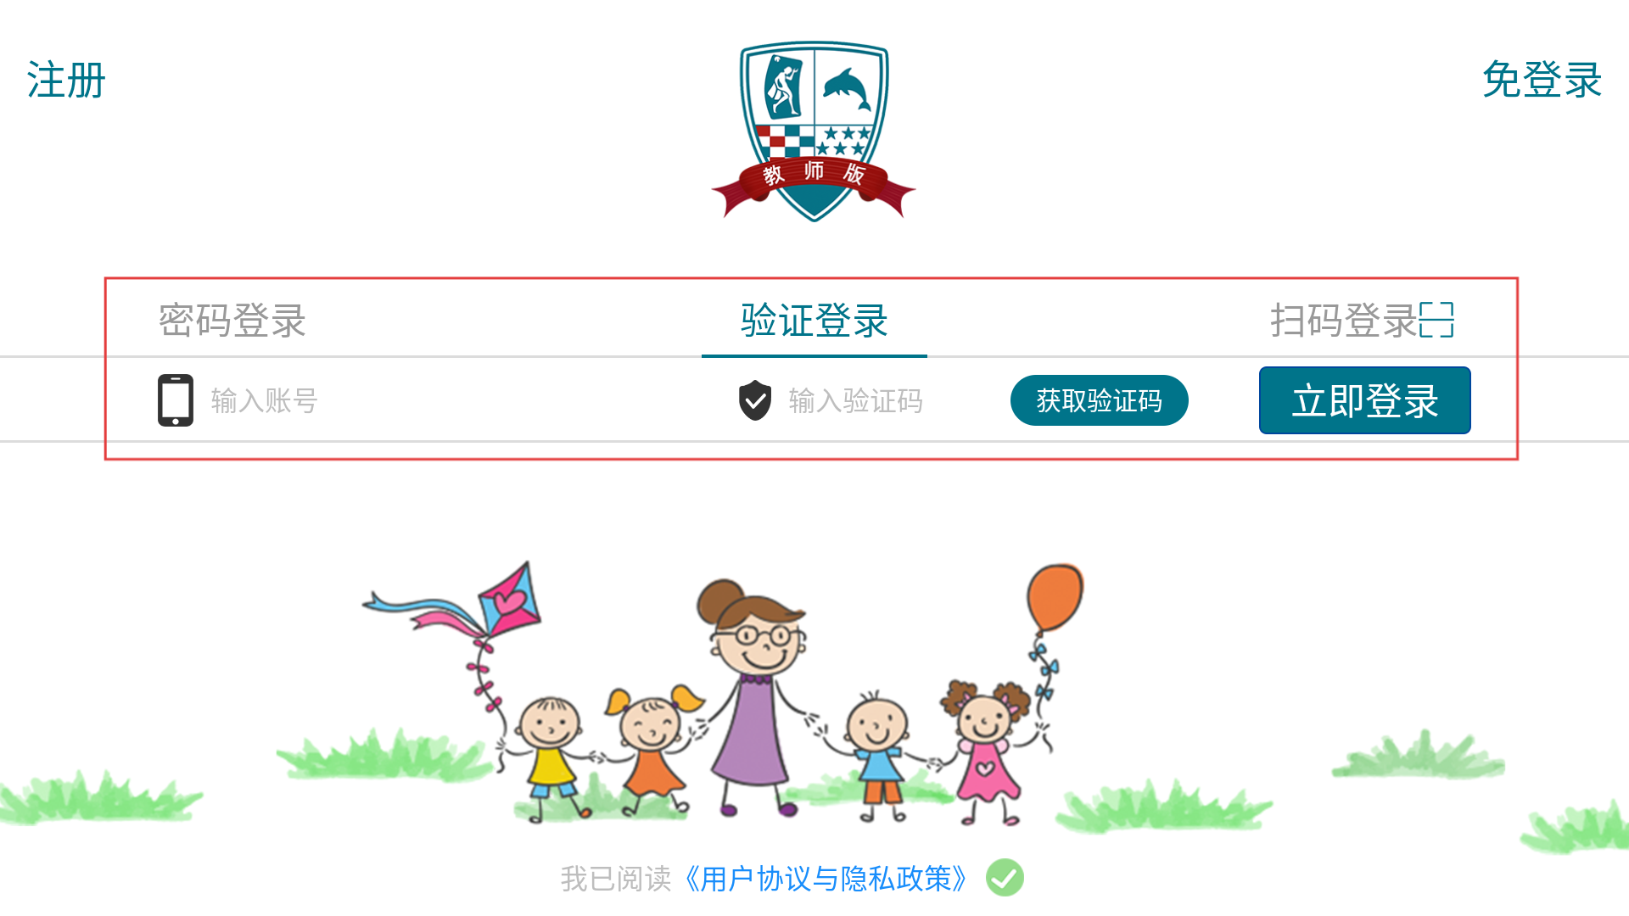Screen dimensions: 1629x916
Task: Open the 注册 registration link
Action: (66, 81)
